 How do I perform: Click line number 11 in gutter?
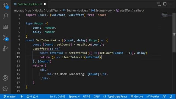coord(18,57)
